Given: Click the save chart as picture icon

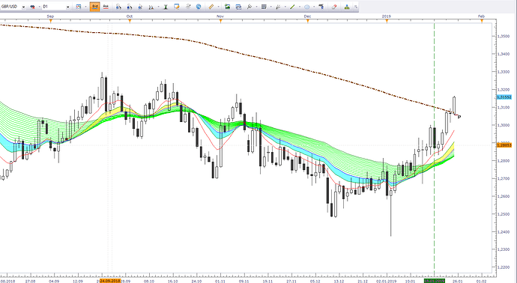Looking at the screenshot, I should pos(228,7).
